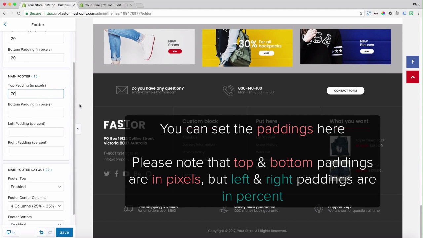This screenshot has height=238, width=423.
Task: Click the Left Padding percent field
Action: click(x=36, y=132)
